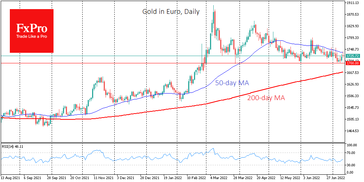
Task: Select the RSI 100.00 axis label
Action: point(352,145)
